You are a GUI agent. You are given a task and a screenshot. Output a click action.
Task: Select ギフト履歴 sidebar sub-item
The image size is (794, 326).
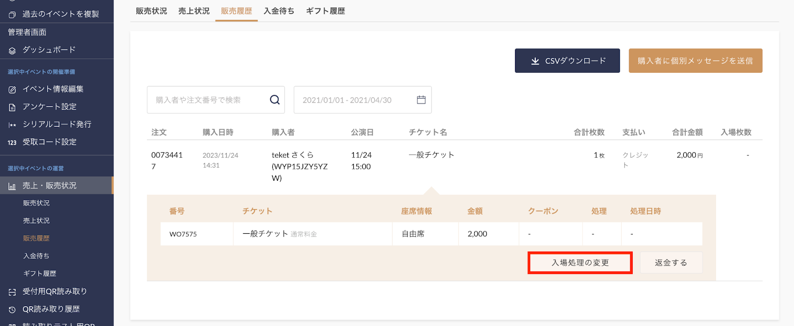[40, 273]
